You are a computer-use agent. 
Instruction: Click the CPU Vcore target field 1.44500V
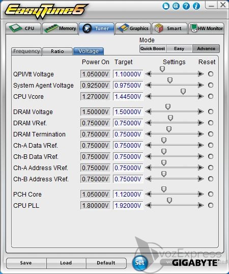pos(128,96)
